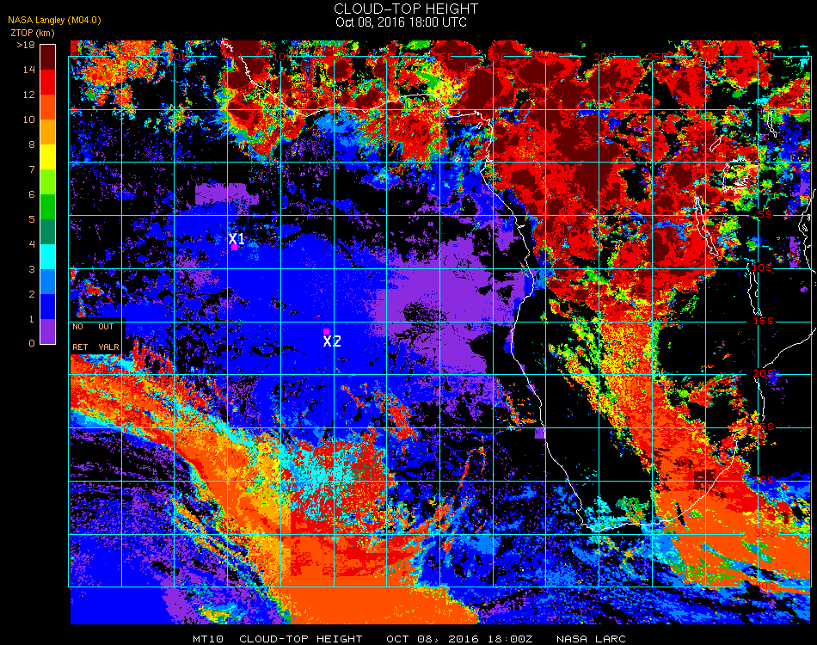Click the deep blue 1–2 km legend band
This screenshot has height=645, width=817.
coord(47,307)
